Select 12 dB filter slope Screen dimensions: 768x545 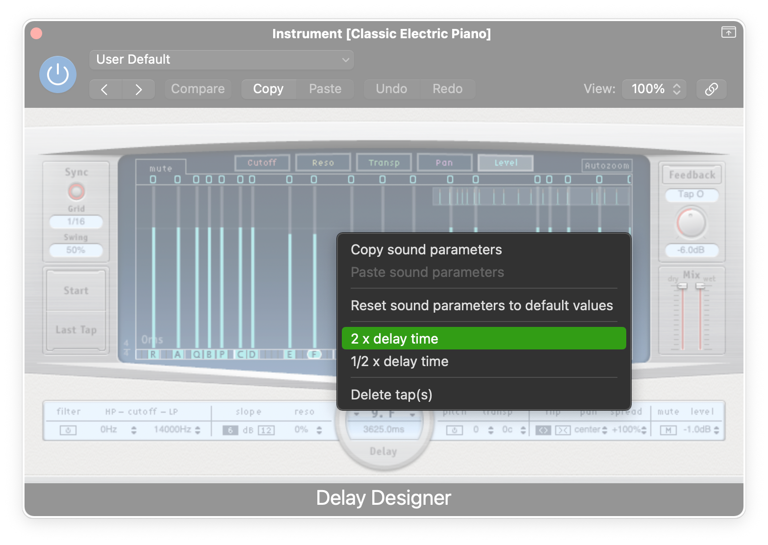point(266,430)
